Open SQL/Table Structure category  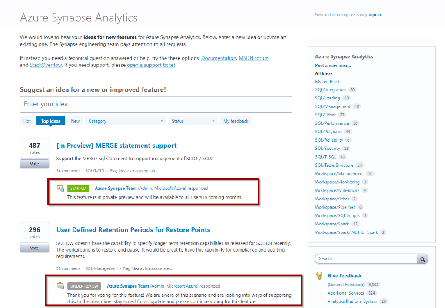[334, 166]
